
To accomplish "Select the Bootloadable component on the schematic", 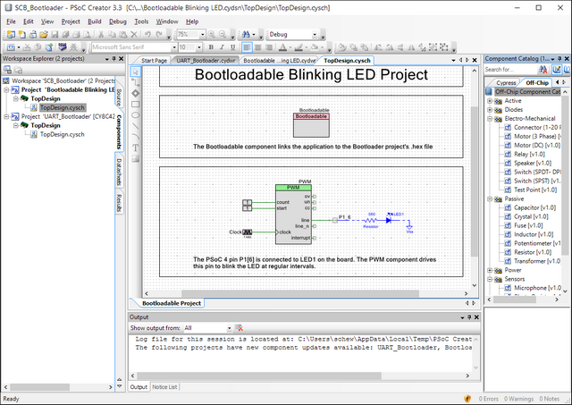I will 311,125.
